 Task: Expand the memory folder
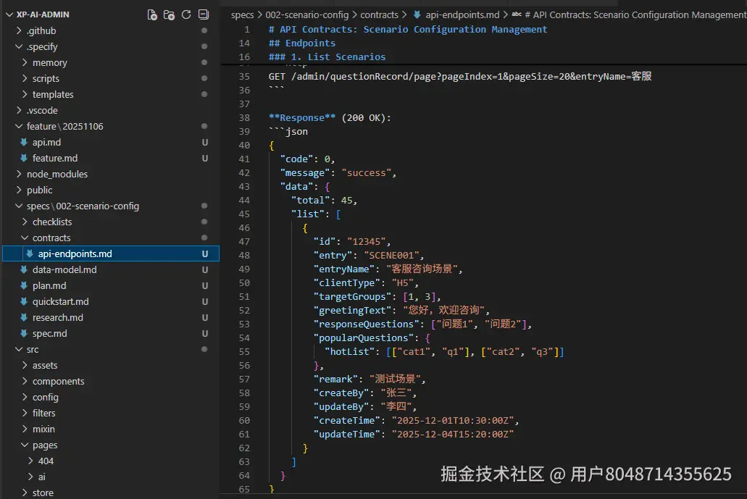(25, 62)
